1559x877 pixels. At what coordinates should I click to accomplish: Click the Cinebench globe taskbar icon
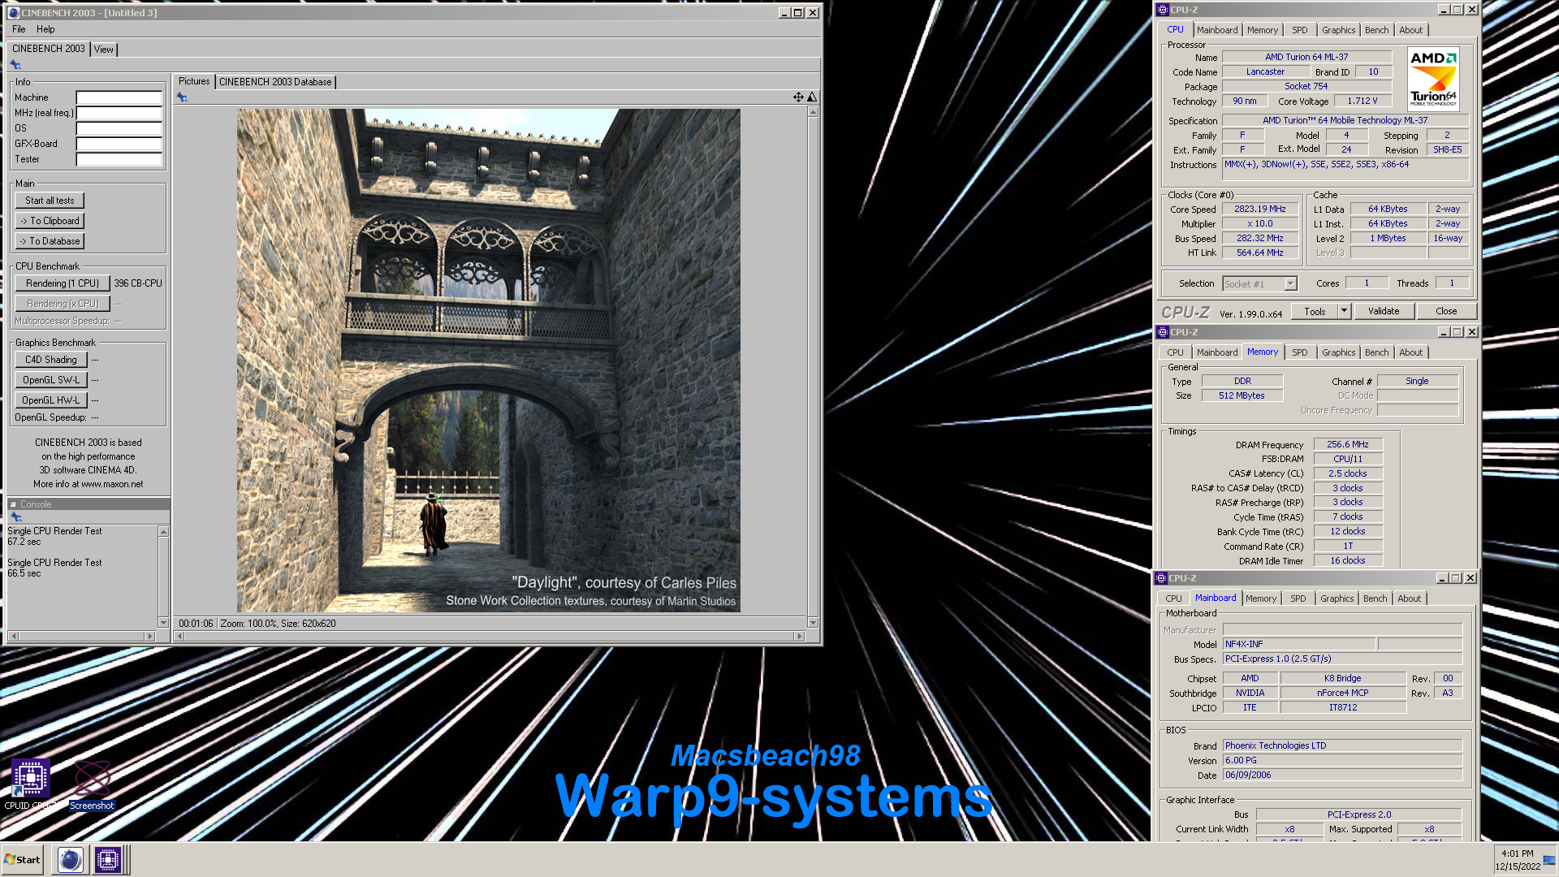coord(71,860)
